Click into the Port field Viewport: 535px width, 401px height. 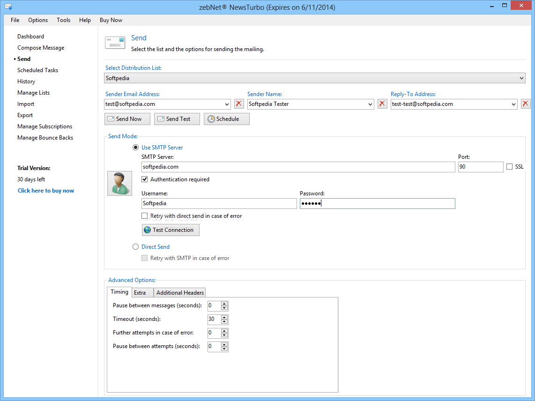pyautogui.click(x=480, y=167)
